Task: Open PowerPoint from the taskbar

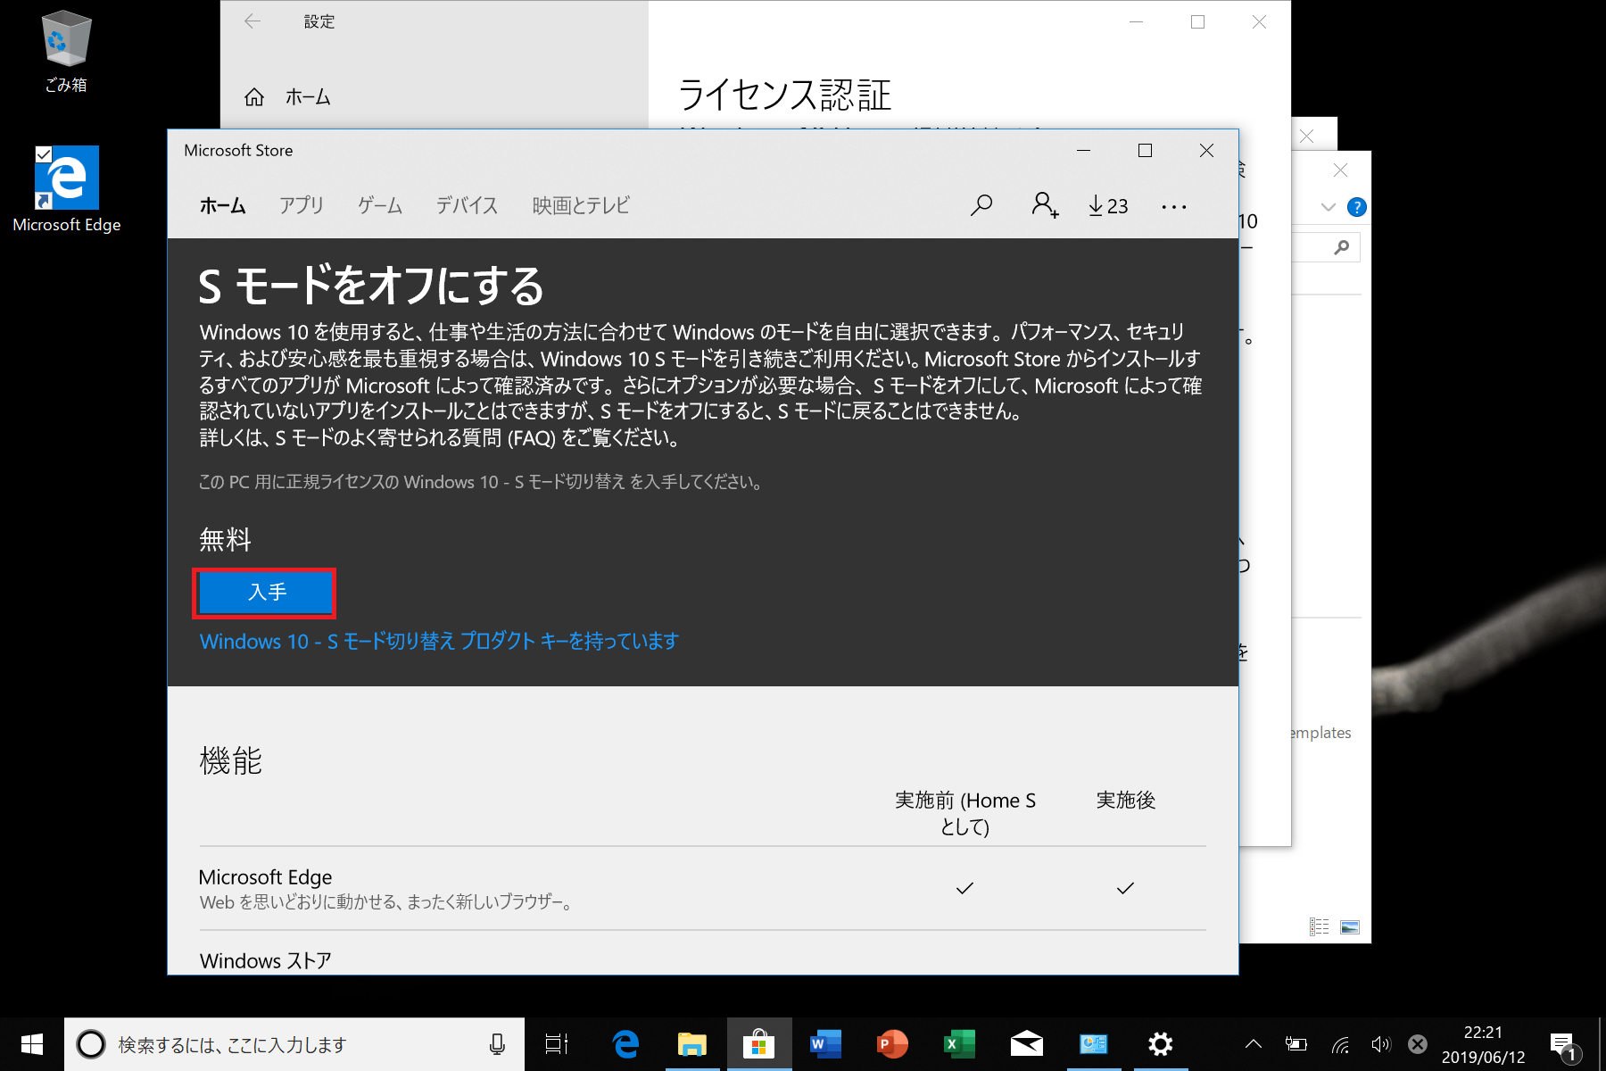Action: coord(892,1043)
